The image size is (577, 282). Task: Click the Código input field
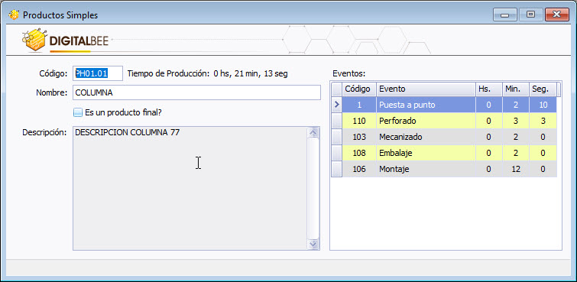coord(98,73)
